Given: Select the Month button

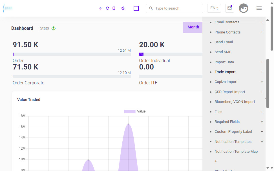Looking at the screenshot, I should 193,27.
